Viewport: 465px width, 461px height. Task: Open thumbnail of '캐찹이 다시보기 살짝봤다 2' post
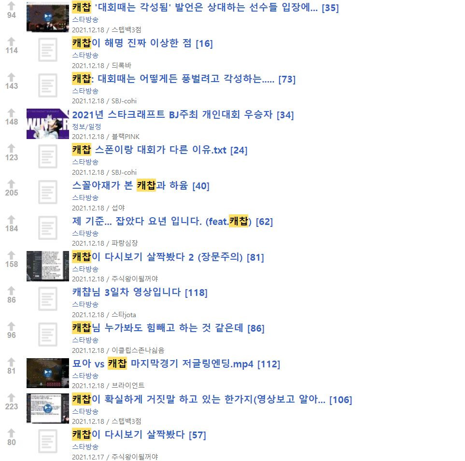(48, 266)
